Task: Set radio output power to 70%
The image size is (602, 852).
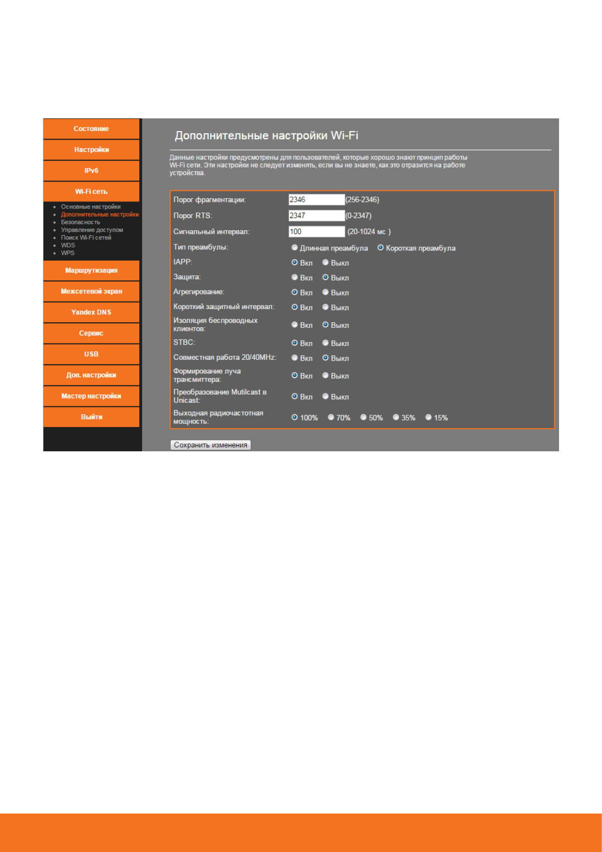Action: point(331,417)
